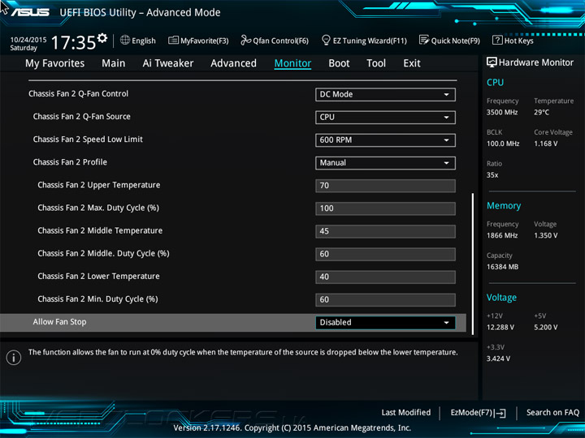Click Ratio value 35x
The width and height of the screenshot is (585, 438).
click(x=492, y=175)
